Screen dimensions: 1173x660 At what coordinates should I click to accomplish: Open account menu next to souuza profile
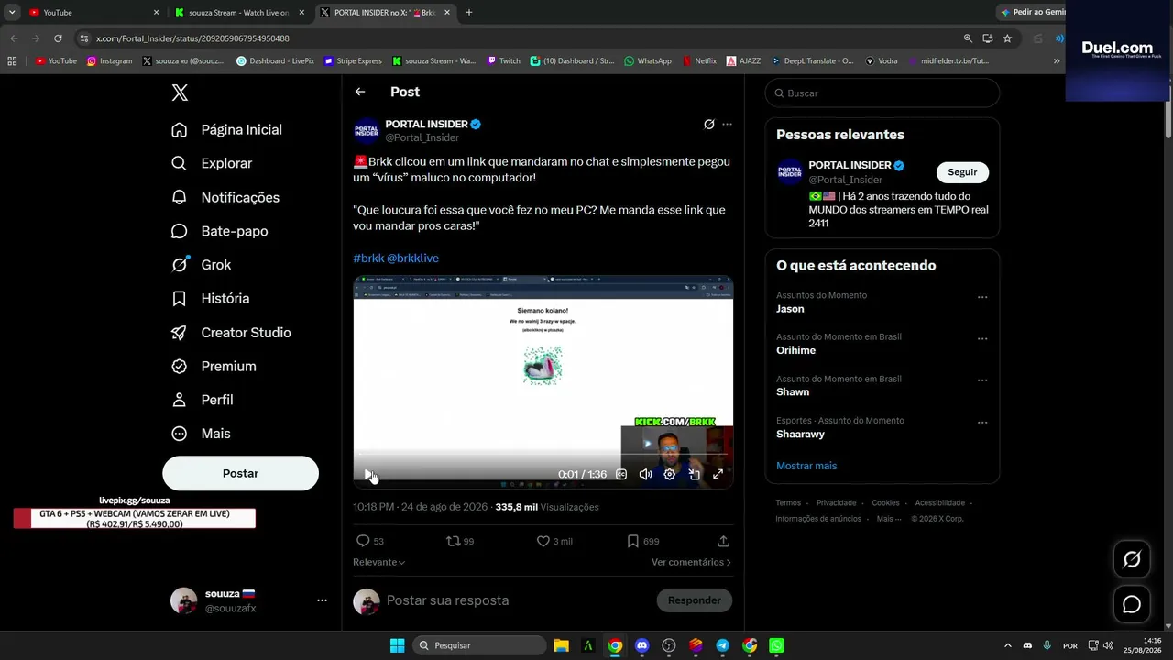pos(322,600)
